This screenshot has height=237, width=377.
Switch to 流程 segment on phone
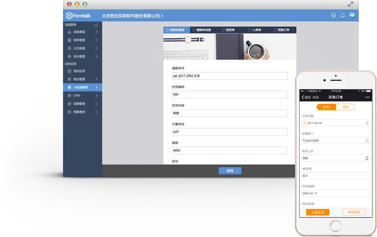coord(345,107)
